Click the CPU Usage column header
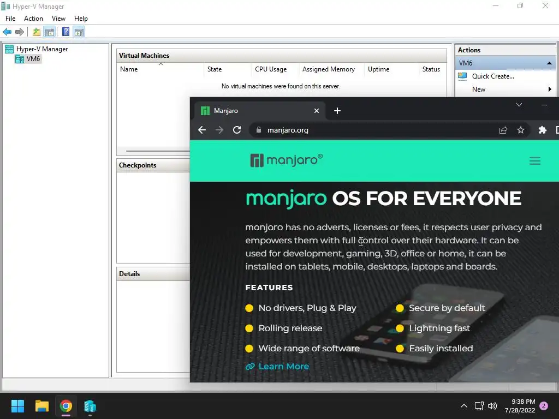 (275, 69)
